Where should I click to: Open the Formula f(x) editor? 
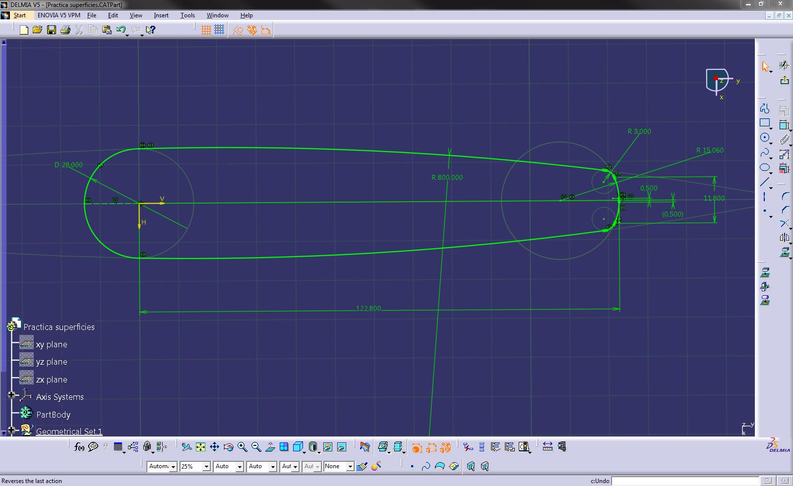point(79,447)
